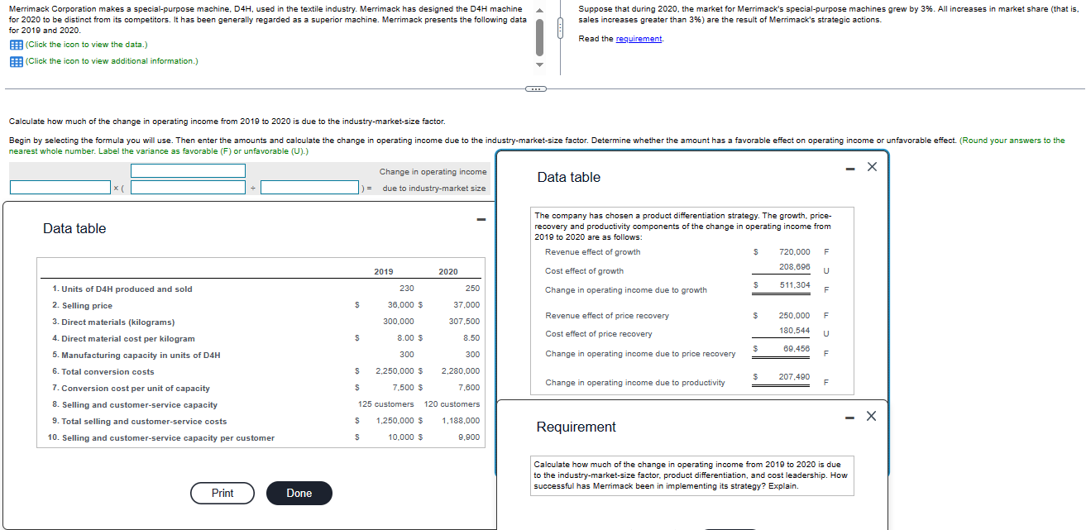Click the 2019 column header
Screen dimensions: 1086x530
pos(384,271)
